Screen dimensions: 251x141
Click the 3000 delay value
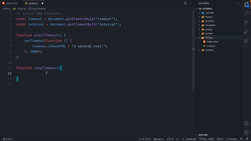click(34, 52)
